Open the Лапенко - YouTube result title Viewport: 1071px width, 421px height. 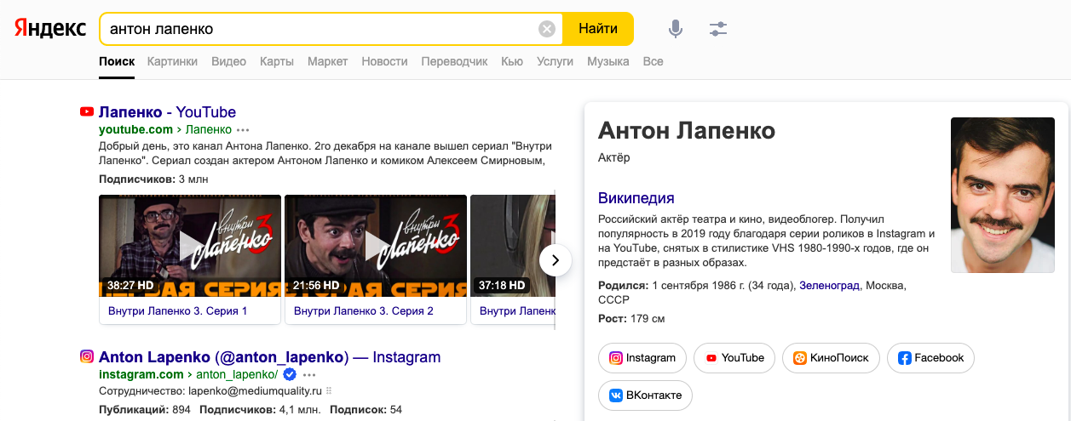167,112
